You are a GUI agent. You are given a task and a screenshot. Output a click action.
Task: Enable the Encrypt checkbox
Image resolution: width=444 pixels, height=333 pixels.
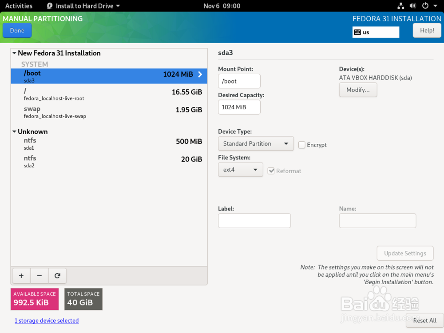point(302,145)
